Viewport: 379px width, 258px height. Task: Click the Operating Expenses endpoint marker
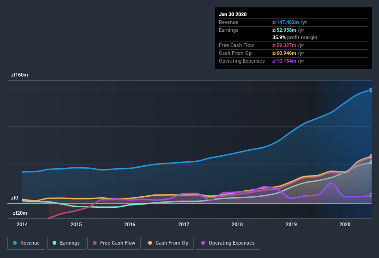point(371,195)
